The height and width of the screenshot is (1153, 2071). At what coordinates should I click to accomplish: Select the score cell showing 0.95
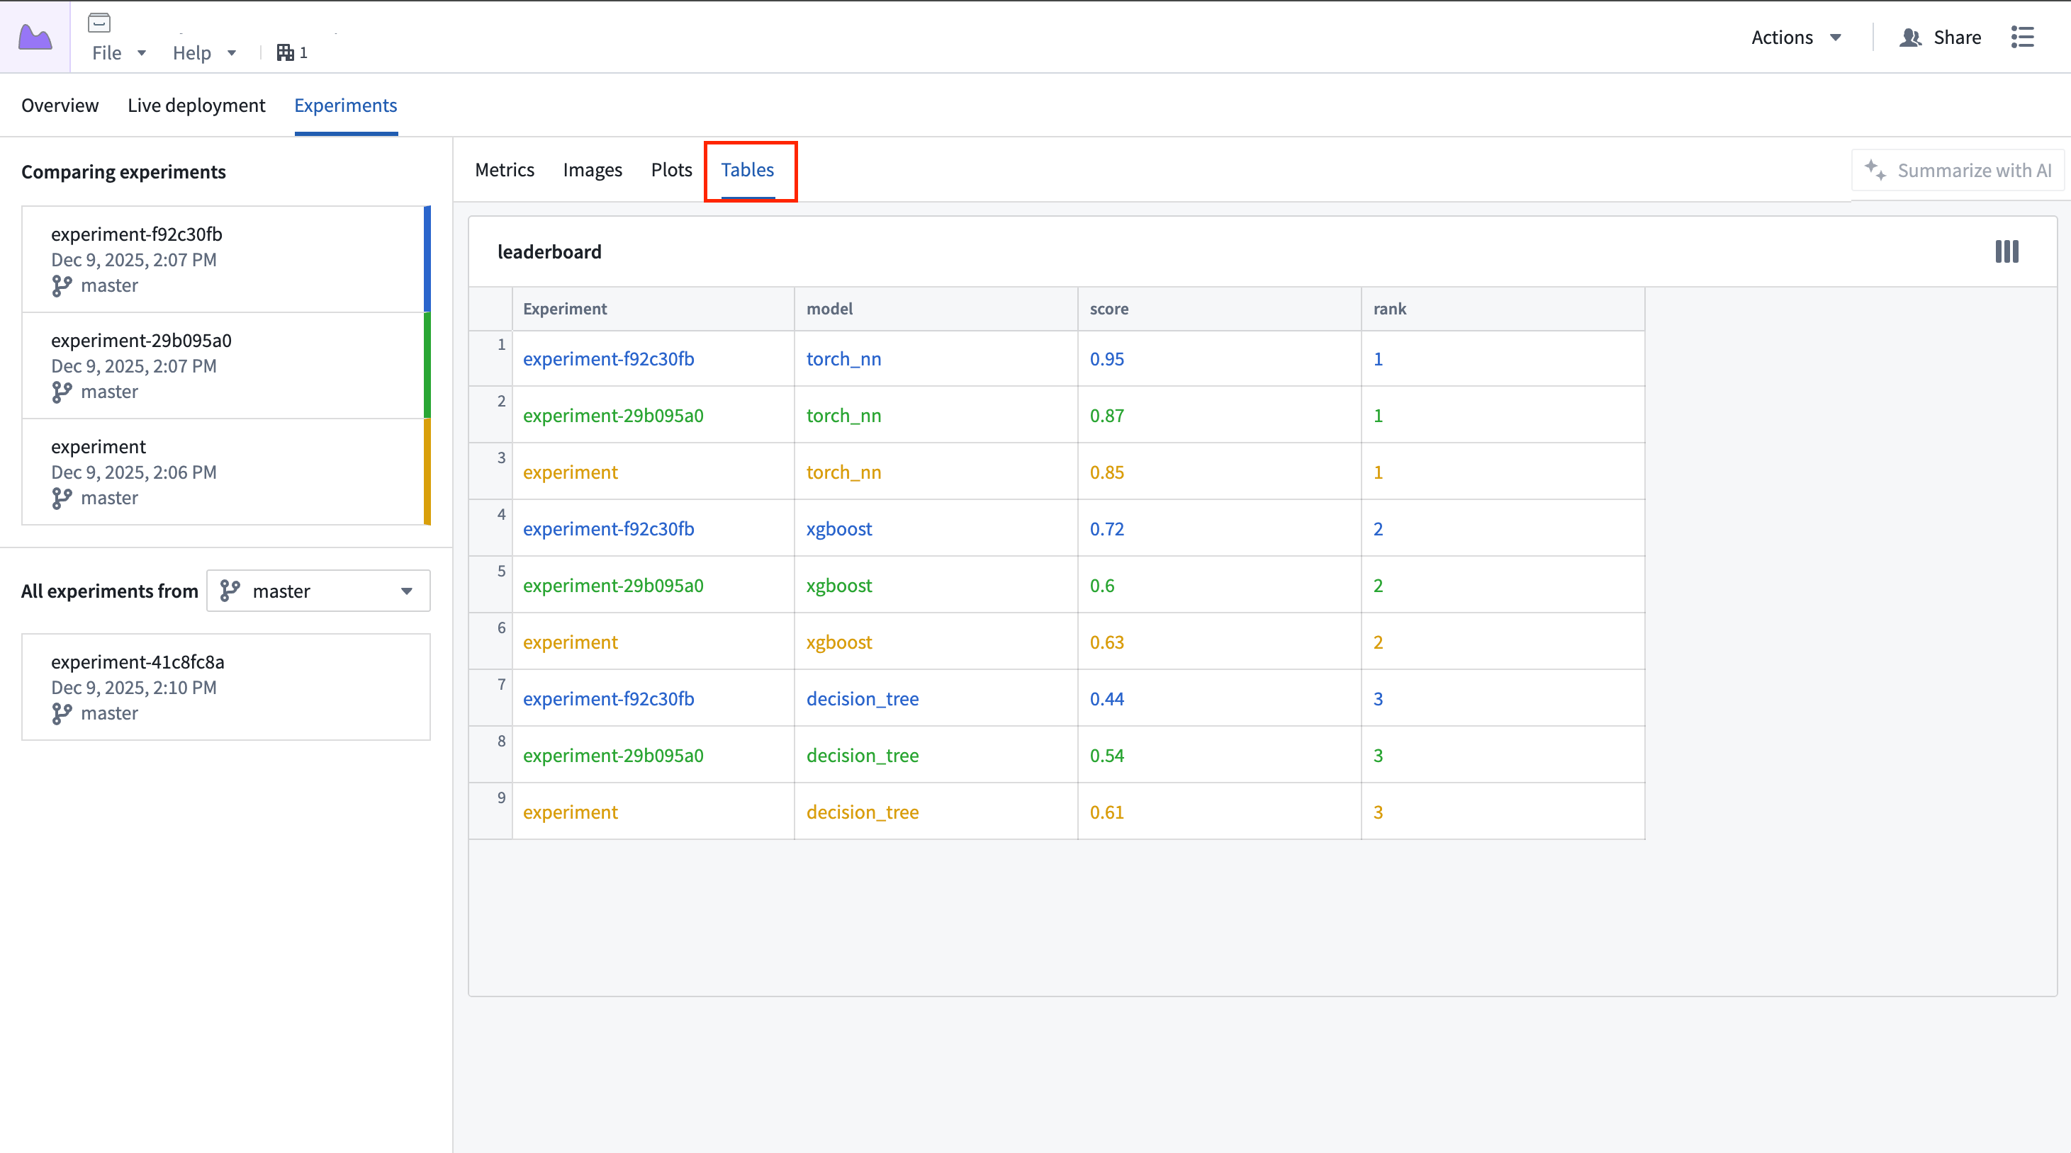[1108, 359]
